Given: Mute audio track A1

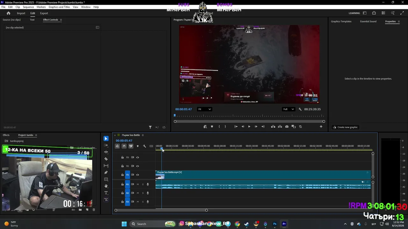Looking at the screenshot, I should click(x=138, y=184).
